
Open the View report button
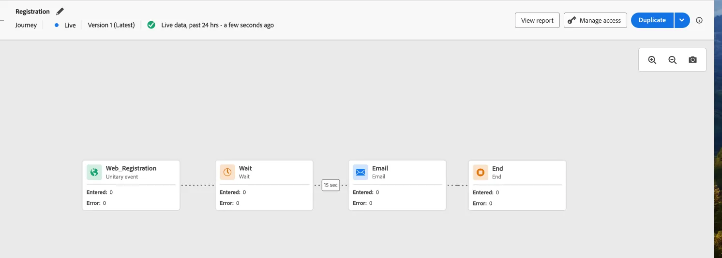(x=537, y=20)
